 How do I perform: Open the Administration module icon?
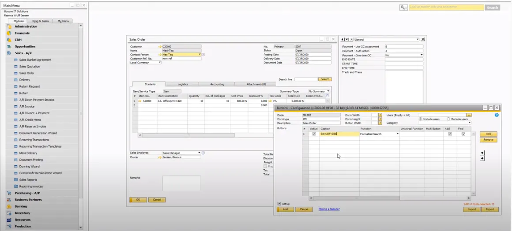pyautogui.click(x=9, y=26)
